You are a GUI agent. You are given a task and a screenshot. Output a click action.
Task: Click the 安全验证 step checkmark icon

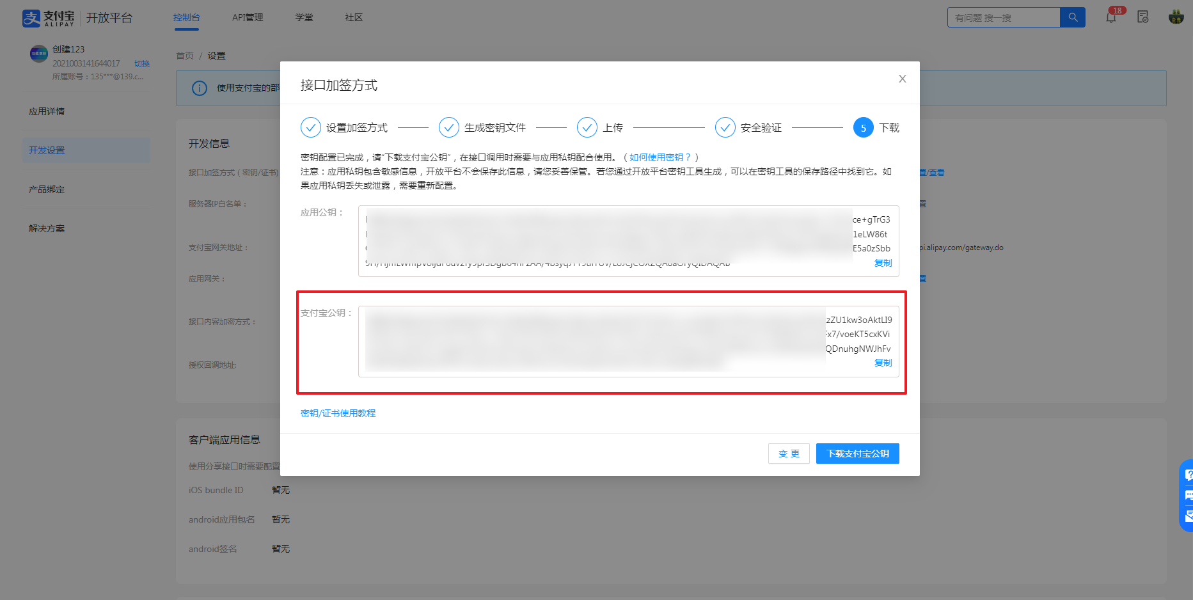pyautogui.click(x=725, y=127)
